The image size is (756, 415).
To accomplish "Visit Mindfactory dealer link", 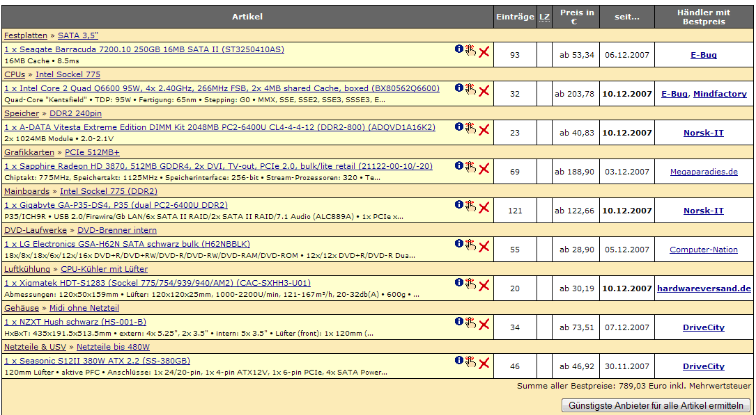I will click(x=720, y=94).
